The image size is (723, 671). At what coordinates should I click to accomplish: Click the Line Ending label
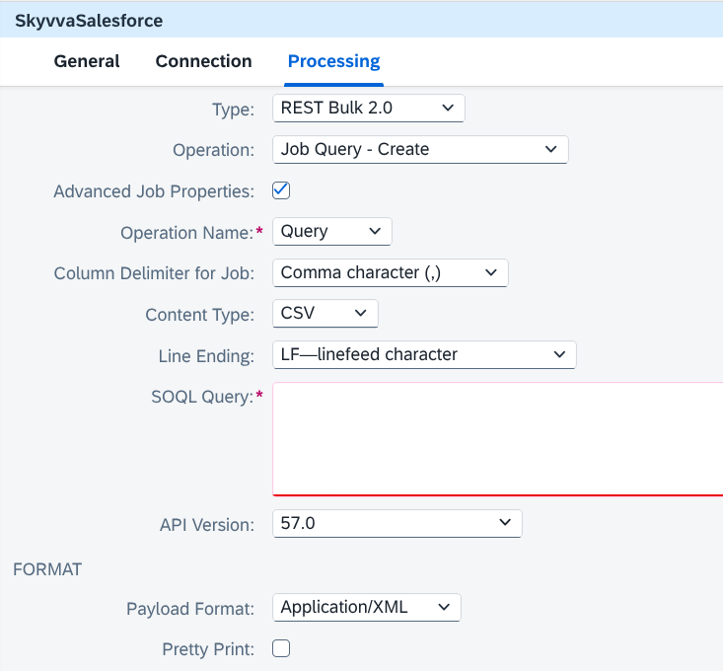click(x=206, y=356)
